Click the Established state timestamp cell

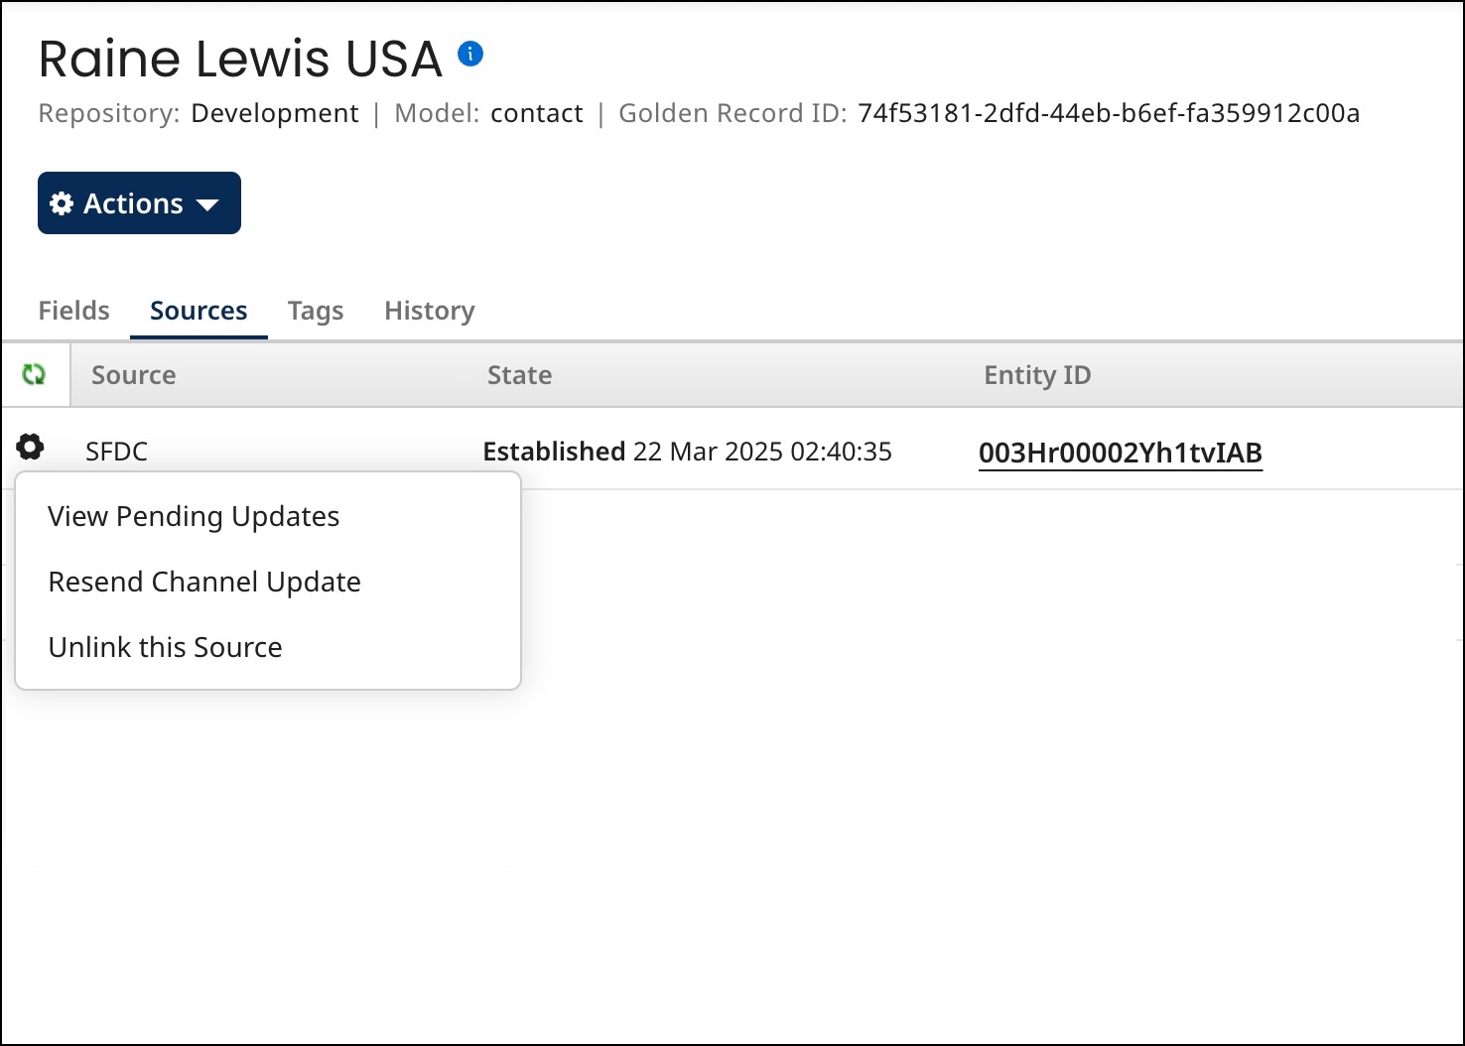click(x=687, y=452)
